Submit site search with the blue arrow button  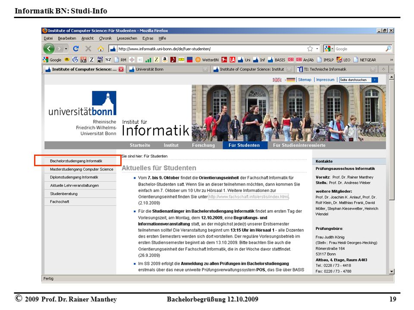375,80
